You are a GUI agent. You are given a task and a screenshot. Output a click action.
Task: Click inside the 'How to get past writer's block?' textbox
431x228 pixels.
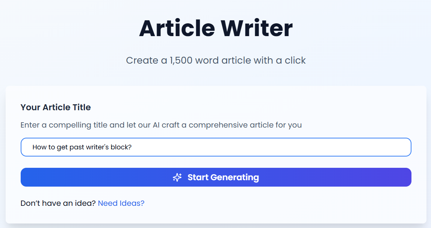pyautogui.click(x=216, y=147)
